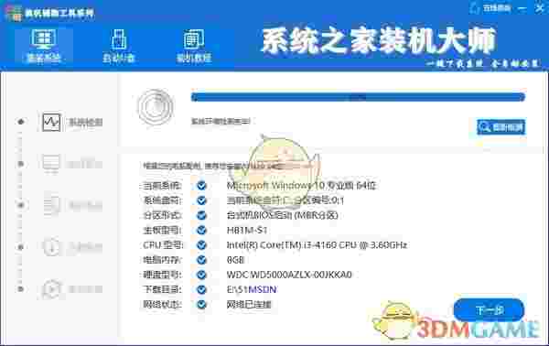Click the network connected status text

(249, 304)
